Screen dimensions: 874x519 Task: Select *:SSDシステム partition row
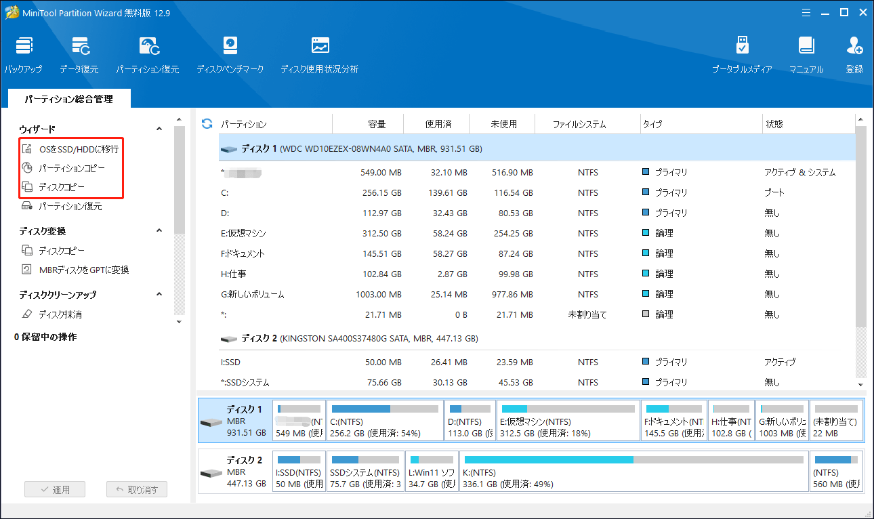(x=537, y=382)
